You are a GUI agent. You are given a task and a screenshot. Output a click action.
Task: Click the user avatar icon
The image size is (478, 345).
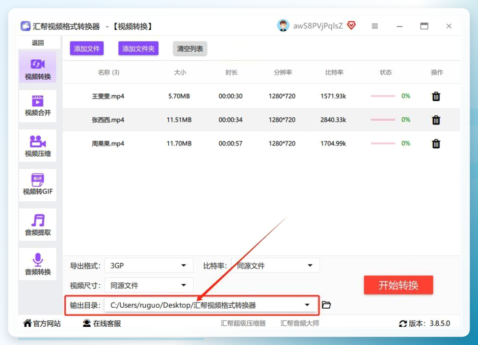click(283, 25)
